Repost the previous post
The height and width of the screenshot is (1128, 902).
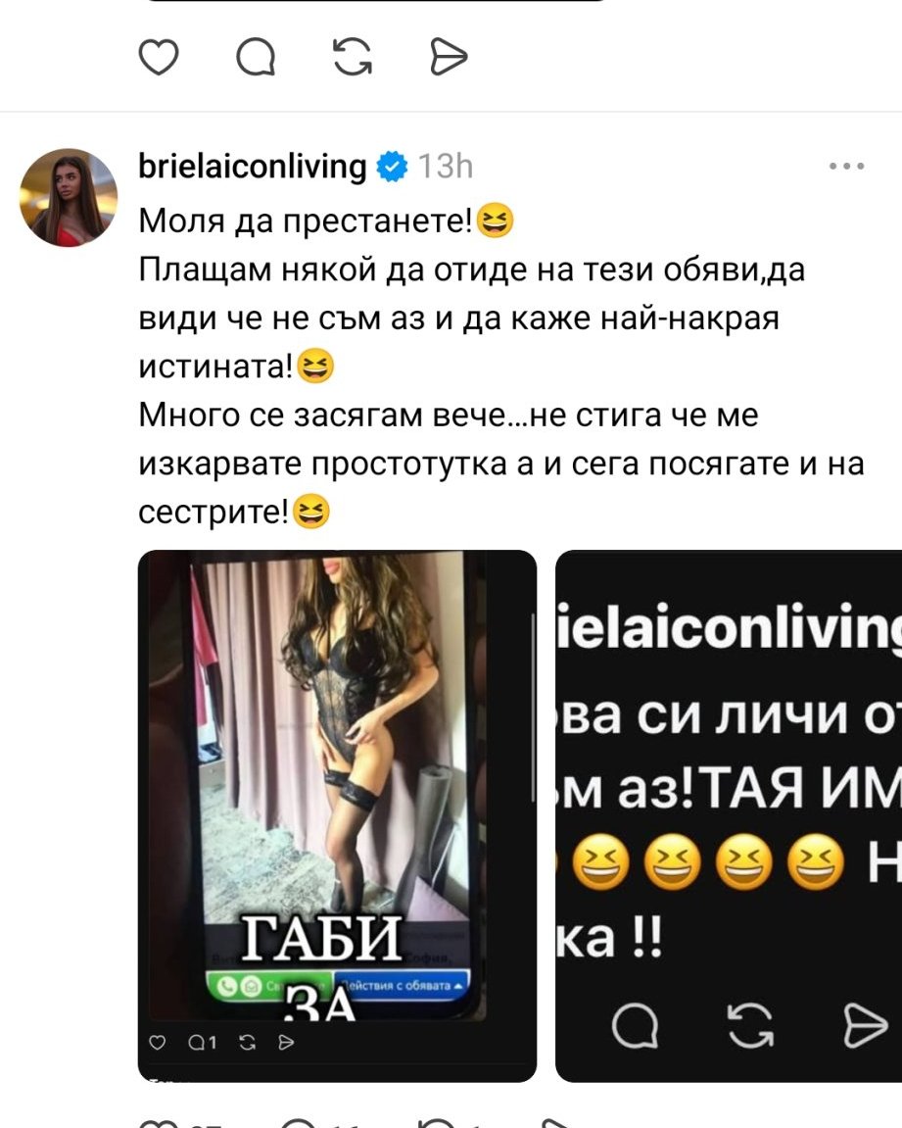pyautogui.click(x=353, y=58)
